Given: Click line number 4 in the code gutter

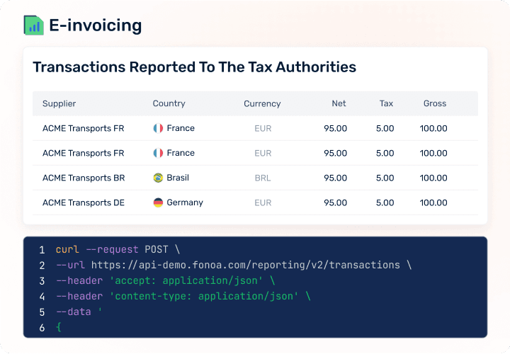Looking at the screenshot, I should tap(42, 297).
